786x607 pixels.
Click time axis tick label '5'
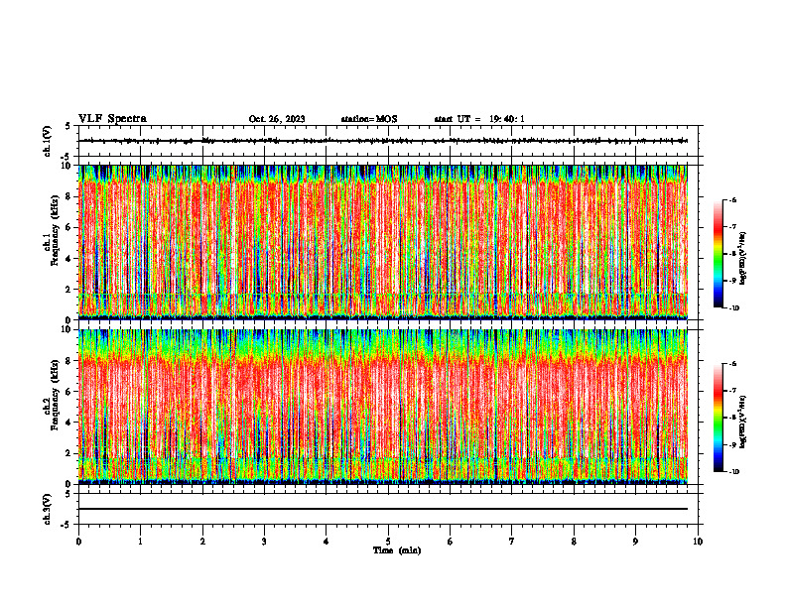click(x=388, y=542)
